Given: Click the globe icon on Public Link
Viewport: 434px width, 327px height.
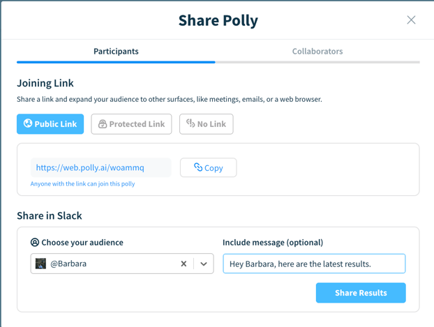Looking at the screenshot, I should point(28,123).
